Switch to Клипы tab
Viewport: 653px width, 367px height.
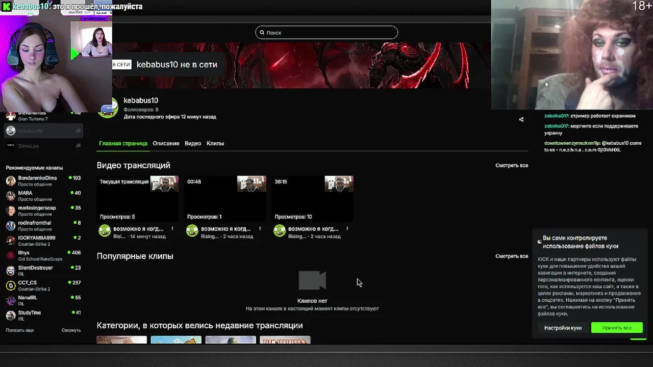click(215, 143)
